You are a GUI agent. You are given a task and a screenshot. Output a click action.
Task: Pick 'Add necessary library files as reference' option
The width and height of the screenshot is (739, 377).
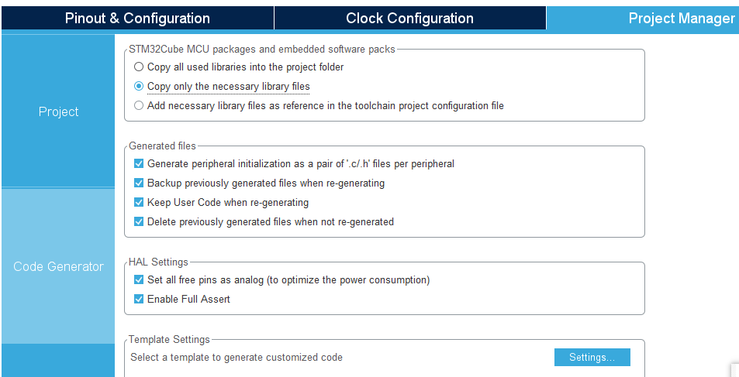click(139, 105)
